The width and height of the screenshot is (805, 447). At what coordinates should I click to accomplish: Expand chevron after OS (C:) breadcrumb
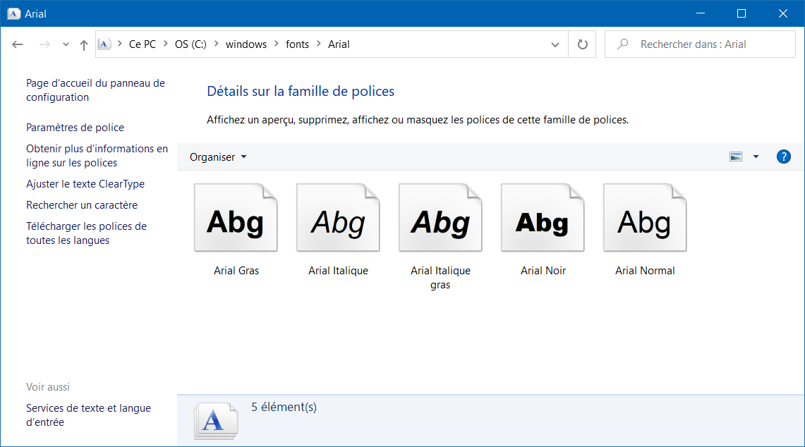tap(216, 44)
